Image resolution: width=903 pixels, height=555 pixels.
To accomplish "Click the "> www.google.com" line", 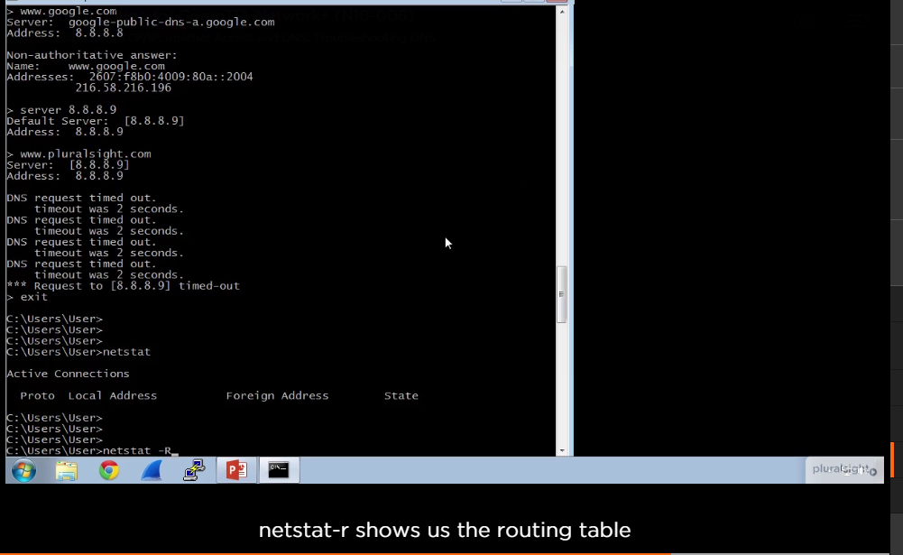I will point(61,11).
